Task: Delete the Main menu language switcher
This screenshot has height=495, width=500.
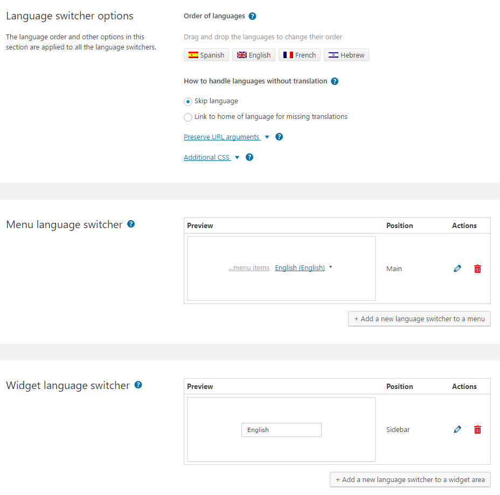Action: point(477,268)
